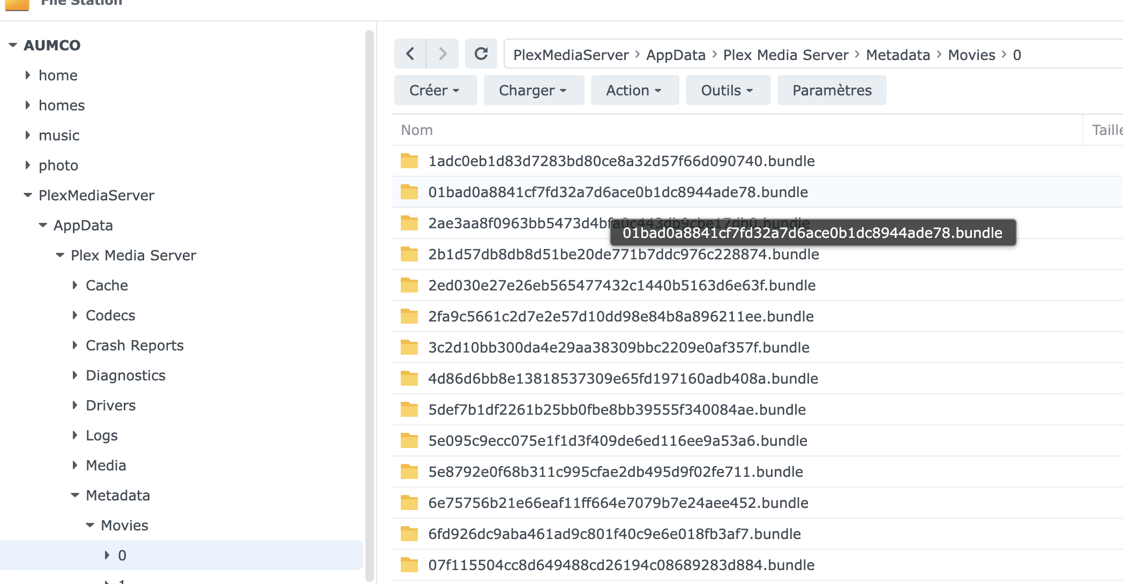1123x584 pixels.
Task: Select folder icon of 4d86d6bb8e13818537309e65fd197160adb408a.bundle
Action: tap(409, 378)
